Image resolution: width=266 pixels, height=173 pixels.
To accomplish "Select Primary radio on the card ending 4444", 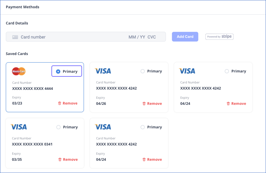I will (58, 72).
